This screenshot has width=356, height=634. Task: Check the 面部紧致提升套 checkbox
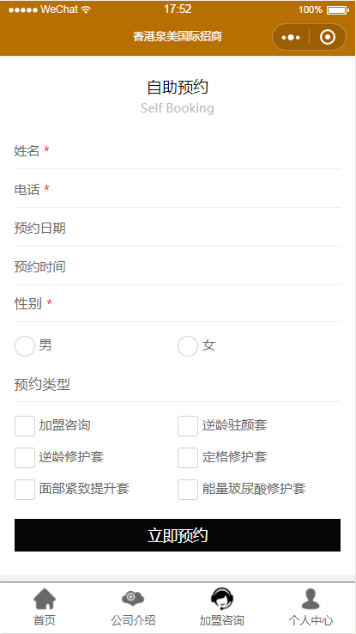(25, 490)
